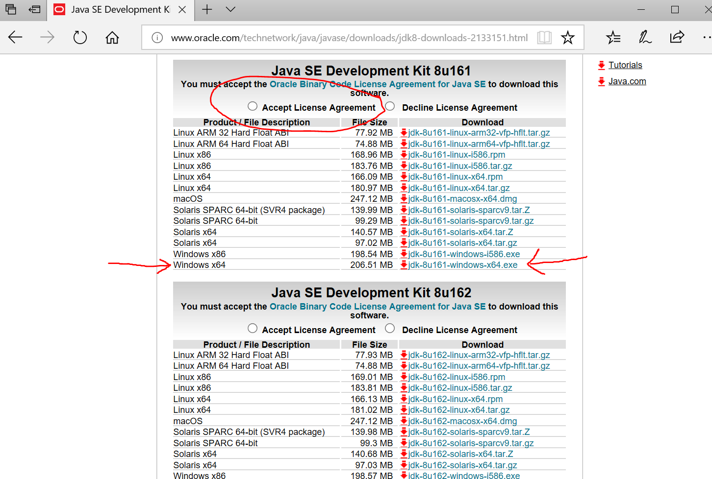712x479 pixels.
Task: Open tabs you've set aside icon
Action: click(11, 9)
